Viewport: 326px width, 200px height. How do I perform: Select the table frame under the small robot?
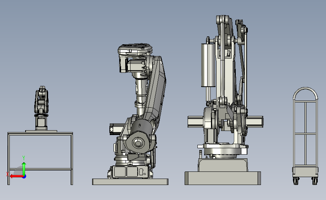click(x=40, y=158)
